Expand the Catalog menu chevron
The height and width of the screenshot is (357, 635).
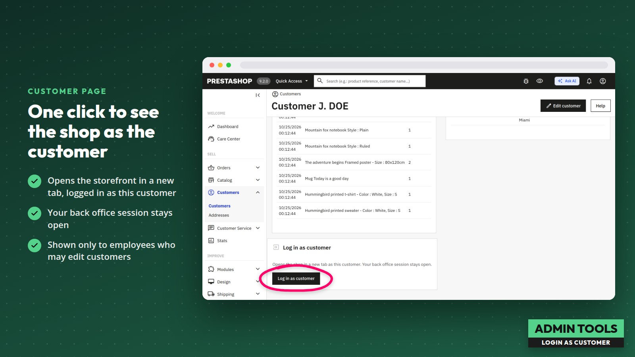[258, 180]
